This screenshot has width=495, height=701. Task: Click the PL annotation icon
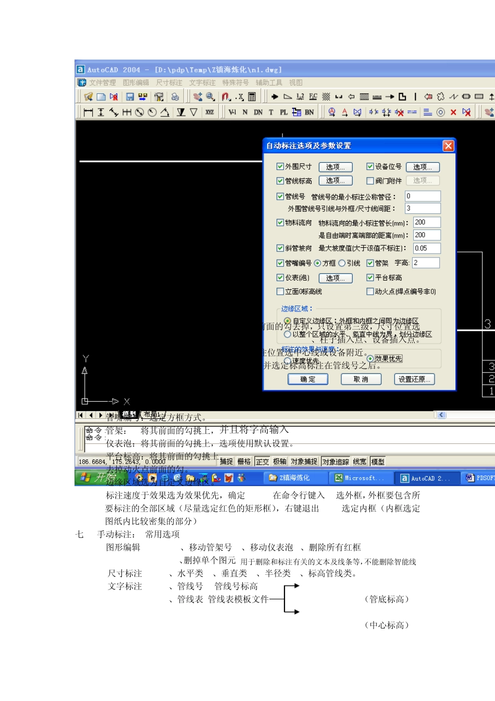coord(283,112)
